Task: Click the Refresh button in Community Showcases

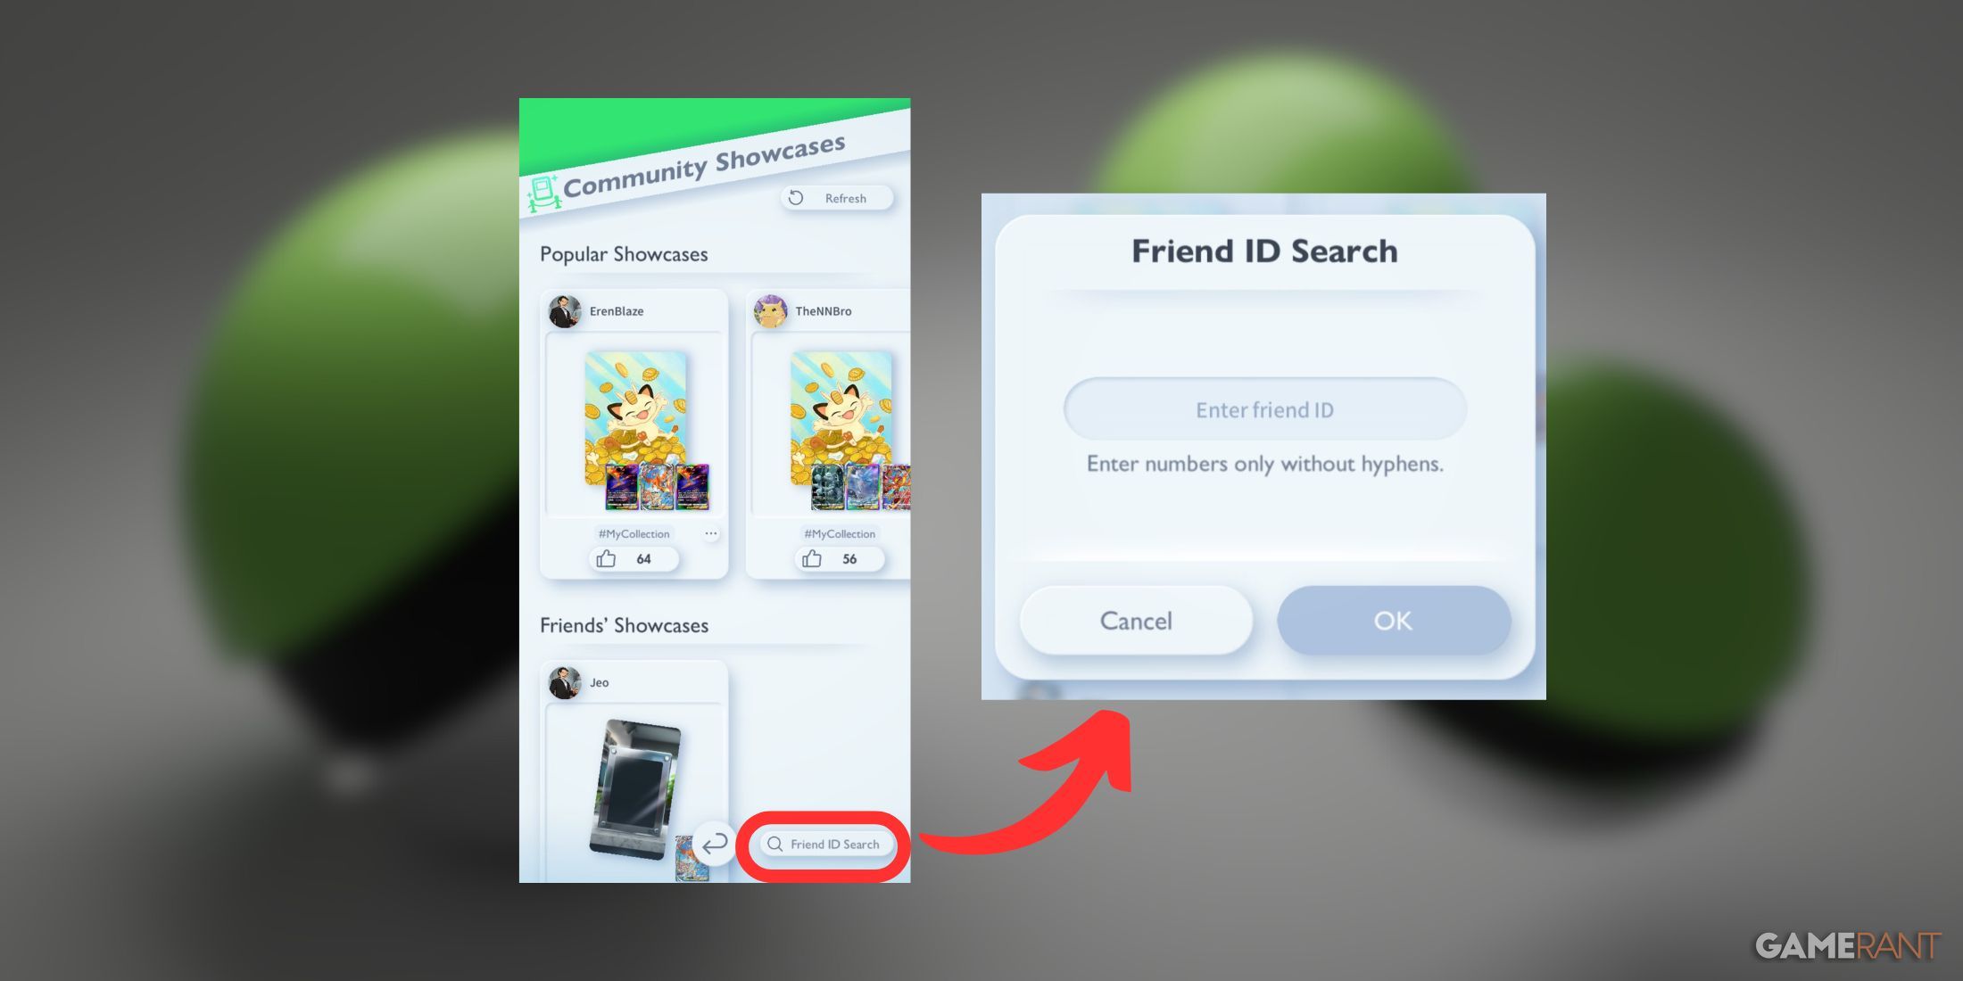Action: click(x=833, y=198)
